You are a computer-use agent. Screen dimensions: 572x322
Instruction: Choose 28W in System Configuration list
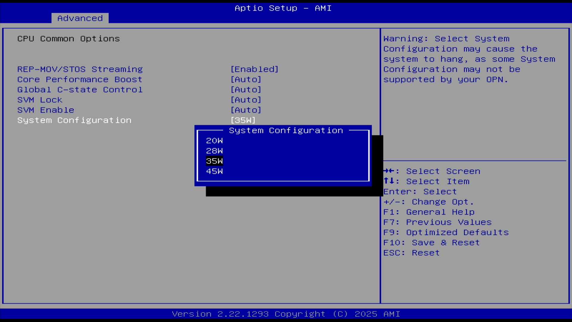tap(214, 151)
